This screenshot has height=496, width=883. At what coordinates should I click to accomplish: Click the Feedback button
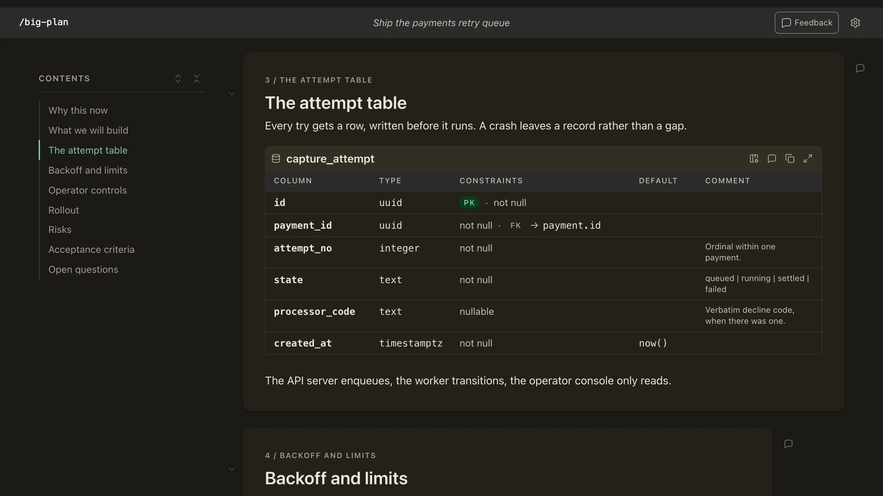(x=806, y=23)
